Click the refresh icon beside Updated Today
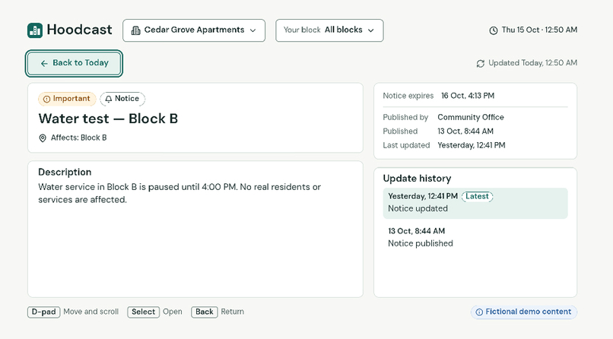This screenshot has width=613, height=339. point(481,63)
